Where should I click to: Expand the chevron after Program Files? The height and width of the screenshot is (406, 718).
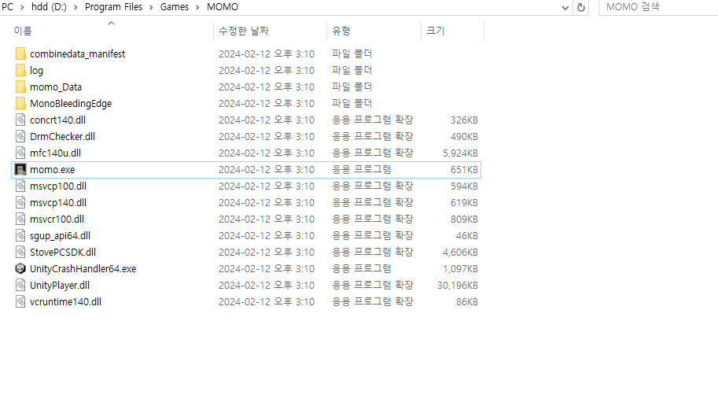151,7
